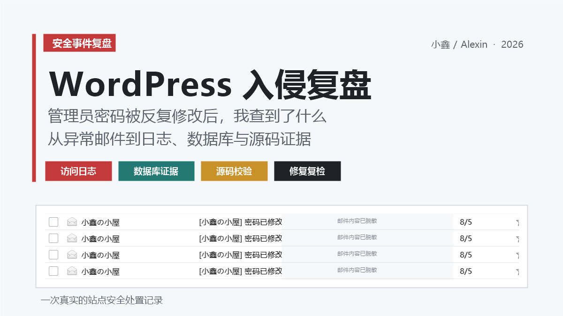Screen dimensions: 563x316
Task: Click the opened-envelope icon in the first email row
Action: click(x=72, y=222)
